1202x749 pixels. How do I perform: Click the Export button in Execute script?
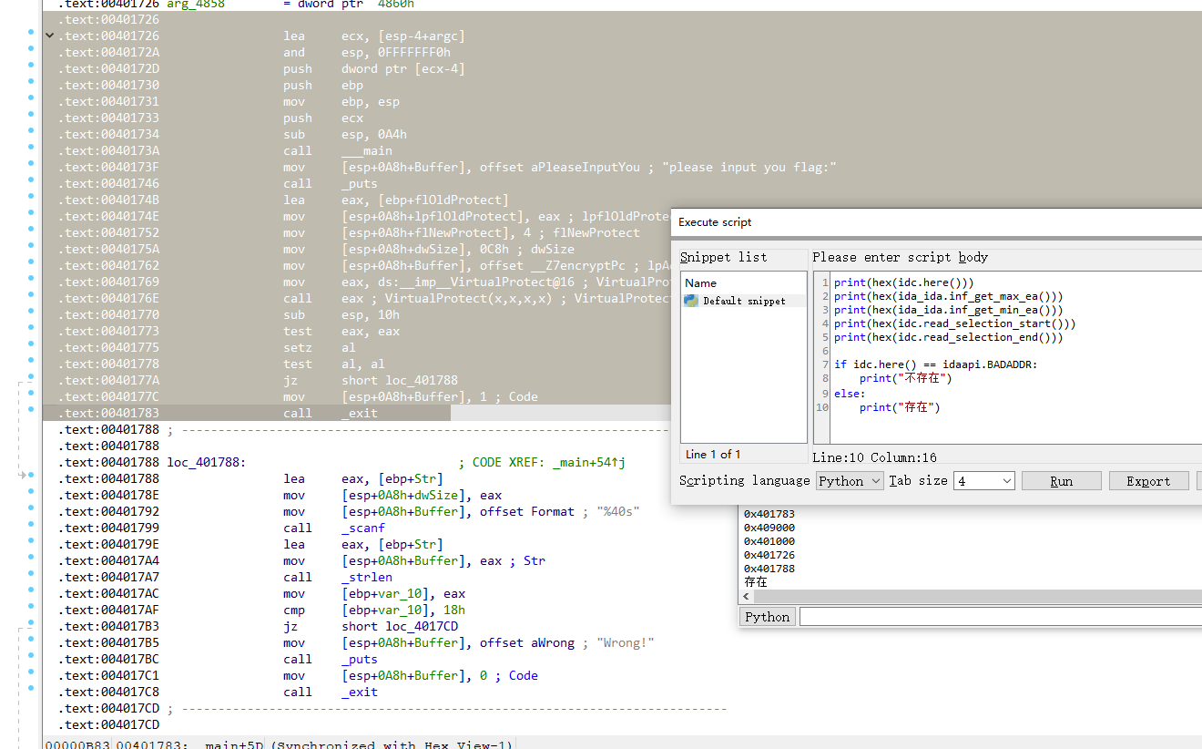[x=1148, y=481]
